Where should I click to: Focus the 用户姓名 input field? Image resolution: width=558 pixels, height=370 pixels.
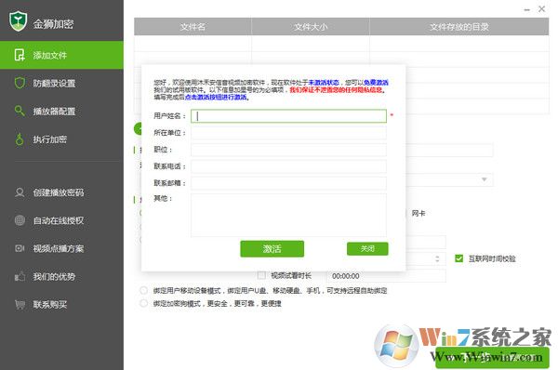[x=288, y=116]
